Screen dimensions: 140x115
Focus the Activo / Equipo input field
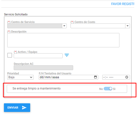click(x=38, y=56)
